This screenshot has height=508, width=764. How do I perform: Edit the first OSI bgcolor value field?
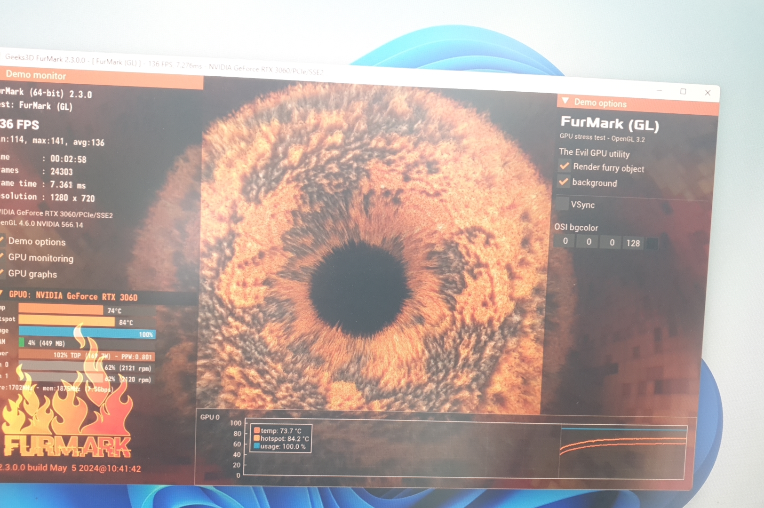(565, 241)
